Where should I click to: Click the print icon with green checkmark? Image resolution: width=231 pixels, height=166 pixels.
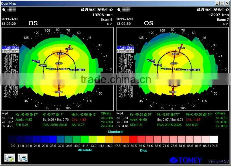9,158
